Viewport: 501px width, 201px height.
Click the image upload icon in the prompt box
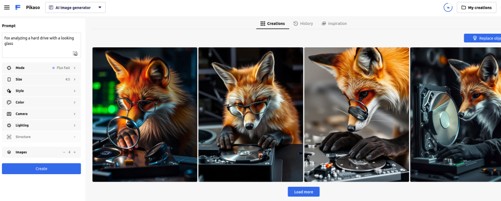coord(75,53)
